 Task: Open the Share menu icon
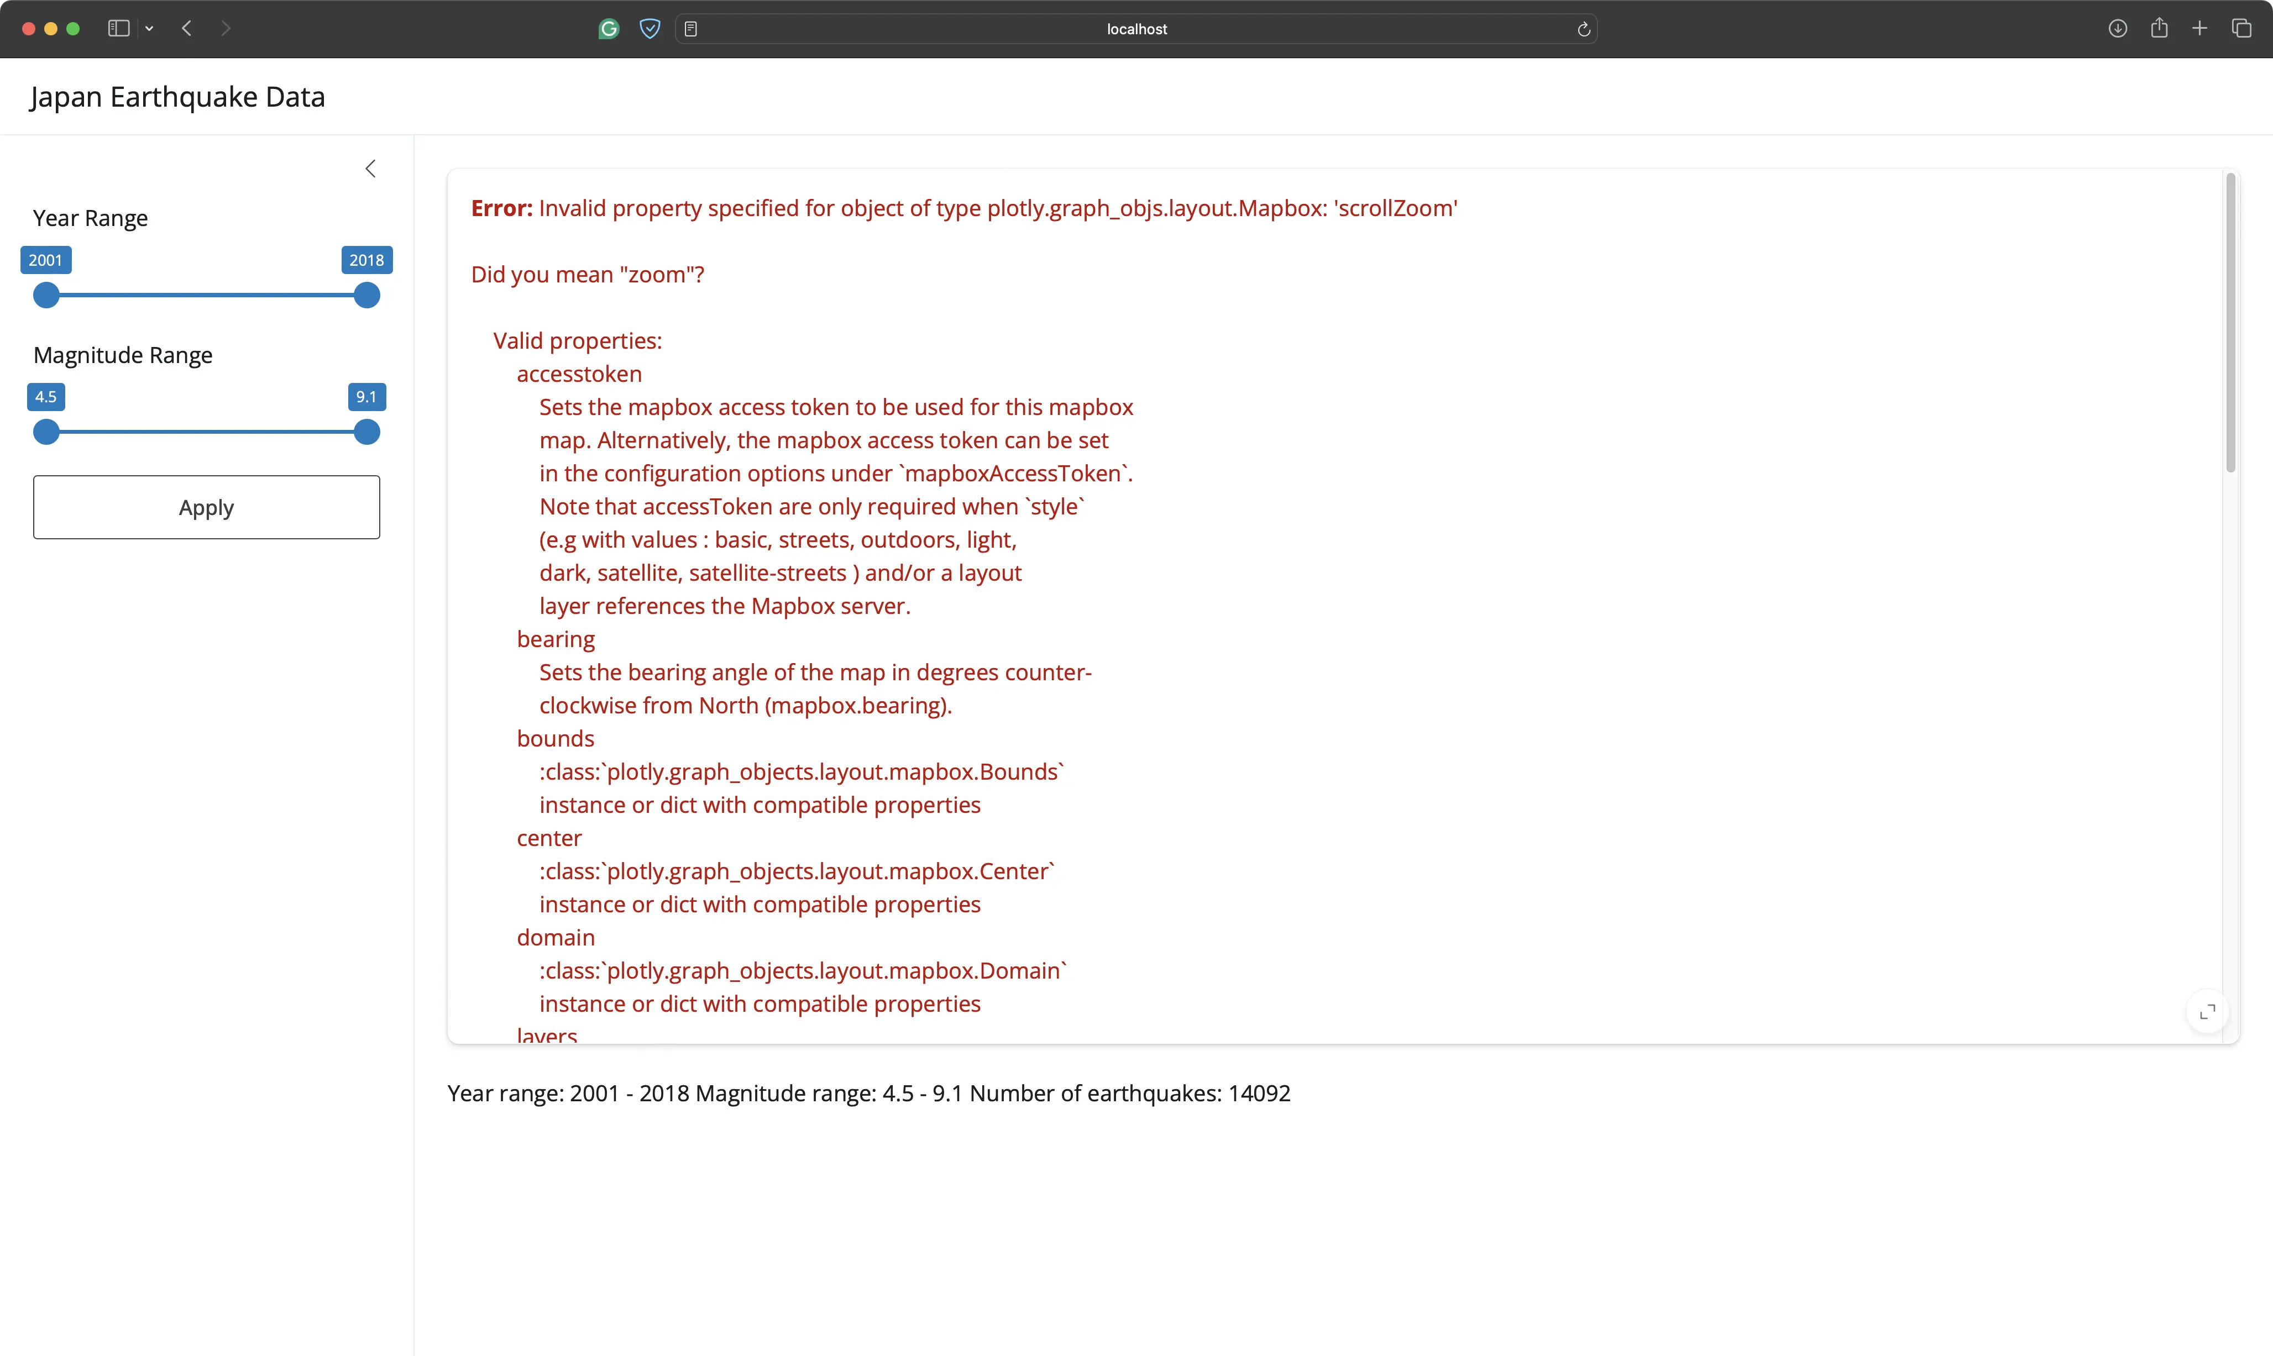2159,28
